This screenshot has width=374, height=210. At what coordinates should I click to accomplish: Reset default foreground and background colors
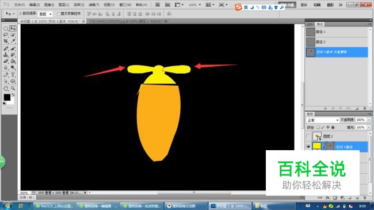(x=4, y=104)
